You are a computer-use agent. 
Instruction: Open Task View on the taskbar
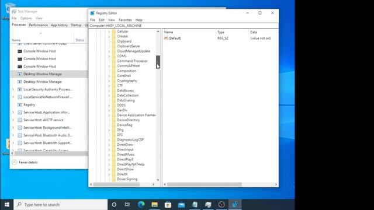(127, 205)
